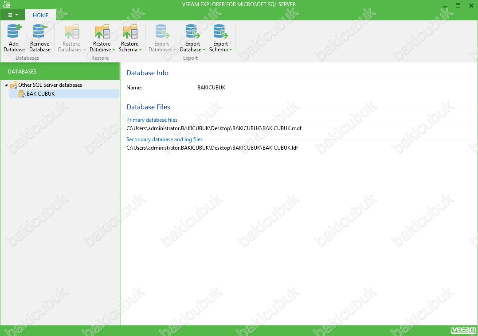The height and width of the screenshot is (336, 478).
Task: Click the Export Databases icon
Action: pos(162,31)
